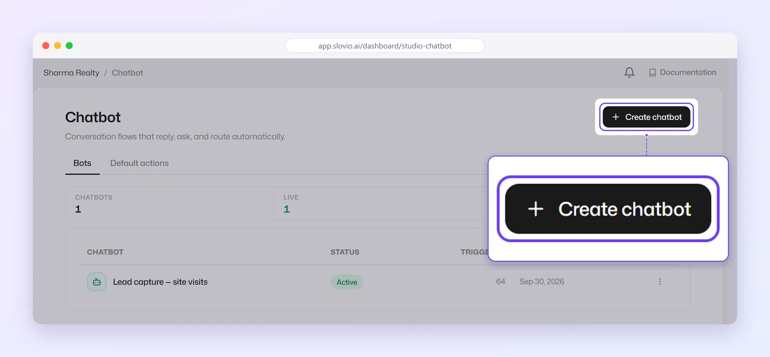
Task: Click the large Chatbot page heading
Action: click(x=93, y=117)
